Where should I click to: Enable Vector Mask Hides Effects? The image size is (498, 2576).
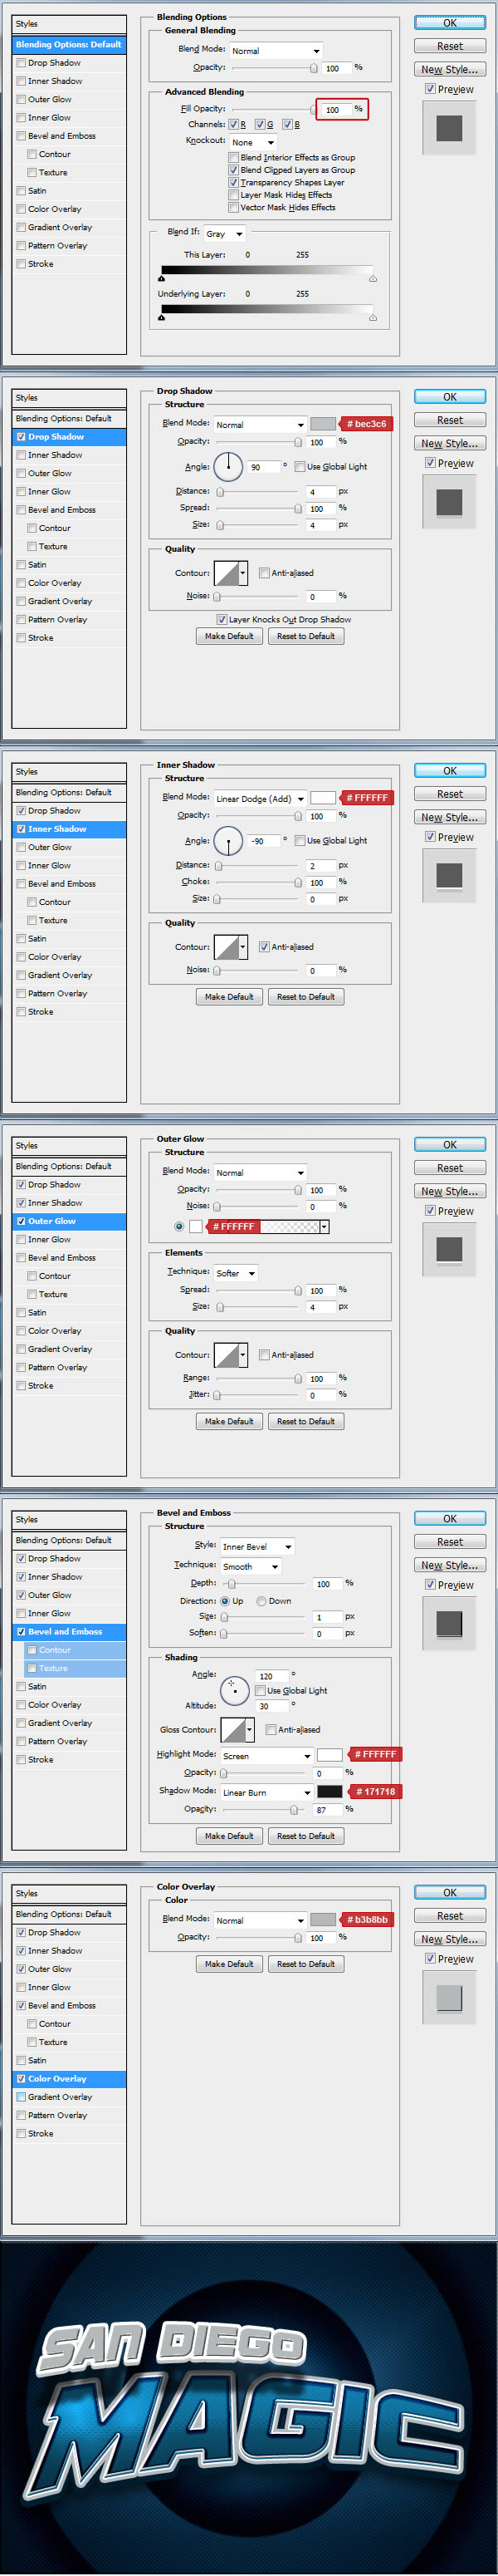tap(233, 208)
